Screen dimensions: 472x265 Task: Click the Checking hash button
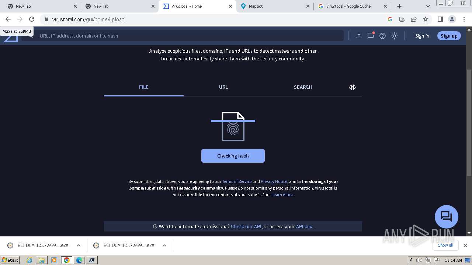point(233,156)
